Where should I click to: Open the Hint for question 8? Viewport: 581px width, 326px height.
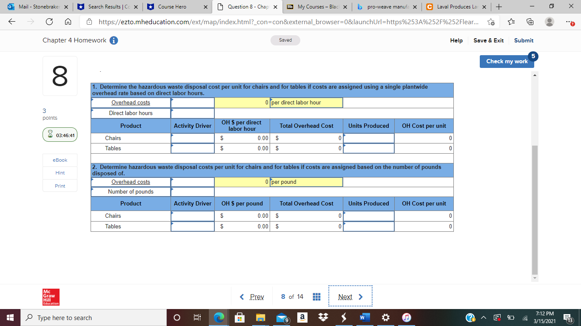[60, 173]
